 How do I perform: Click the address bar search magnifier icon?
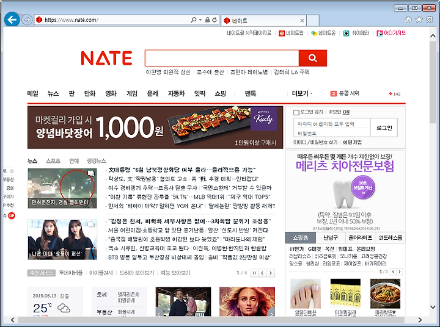click(x=193, y=20)
